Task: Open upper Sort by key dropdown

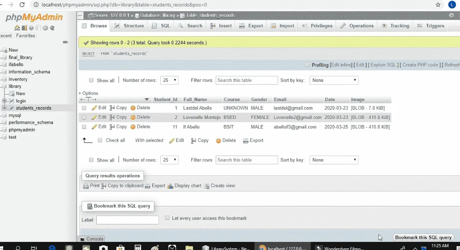Action: coord(334,80)
